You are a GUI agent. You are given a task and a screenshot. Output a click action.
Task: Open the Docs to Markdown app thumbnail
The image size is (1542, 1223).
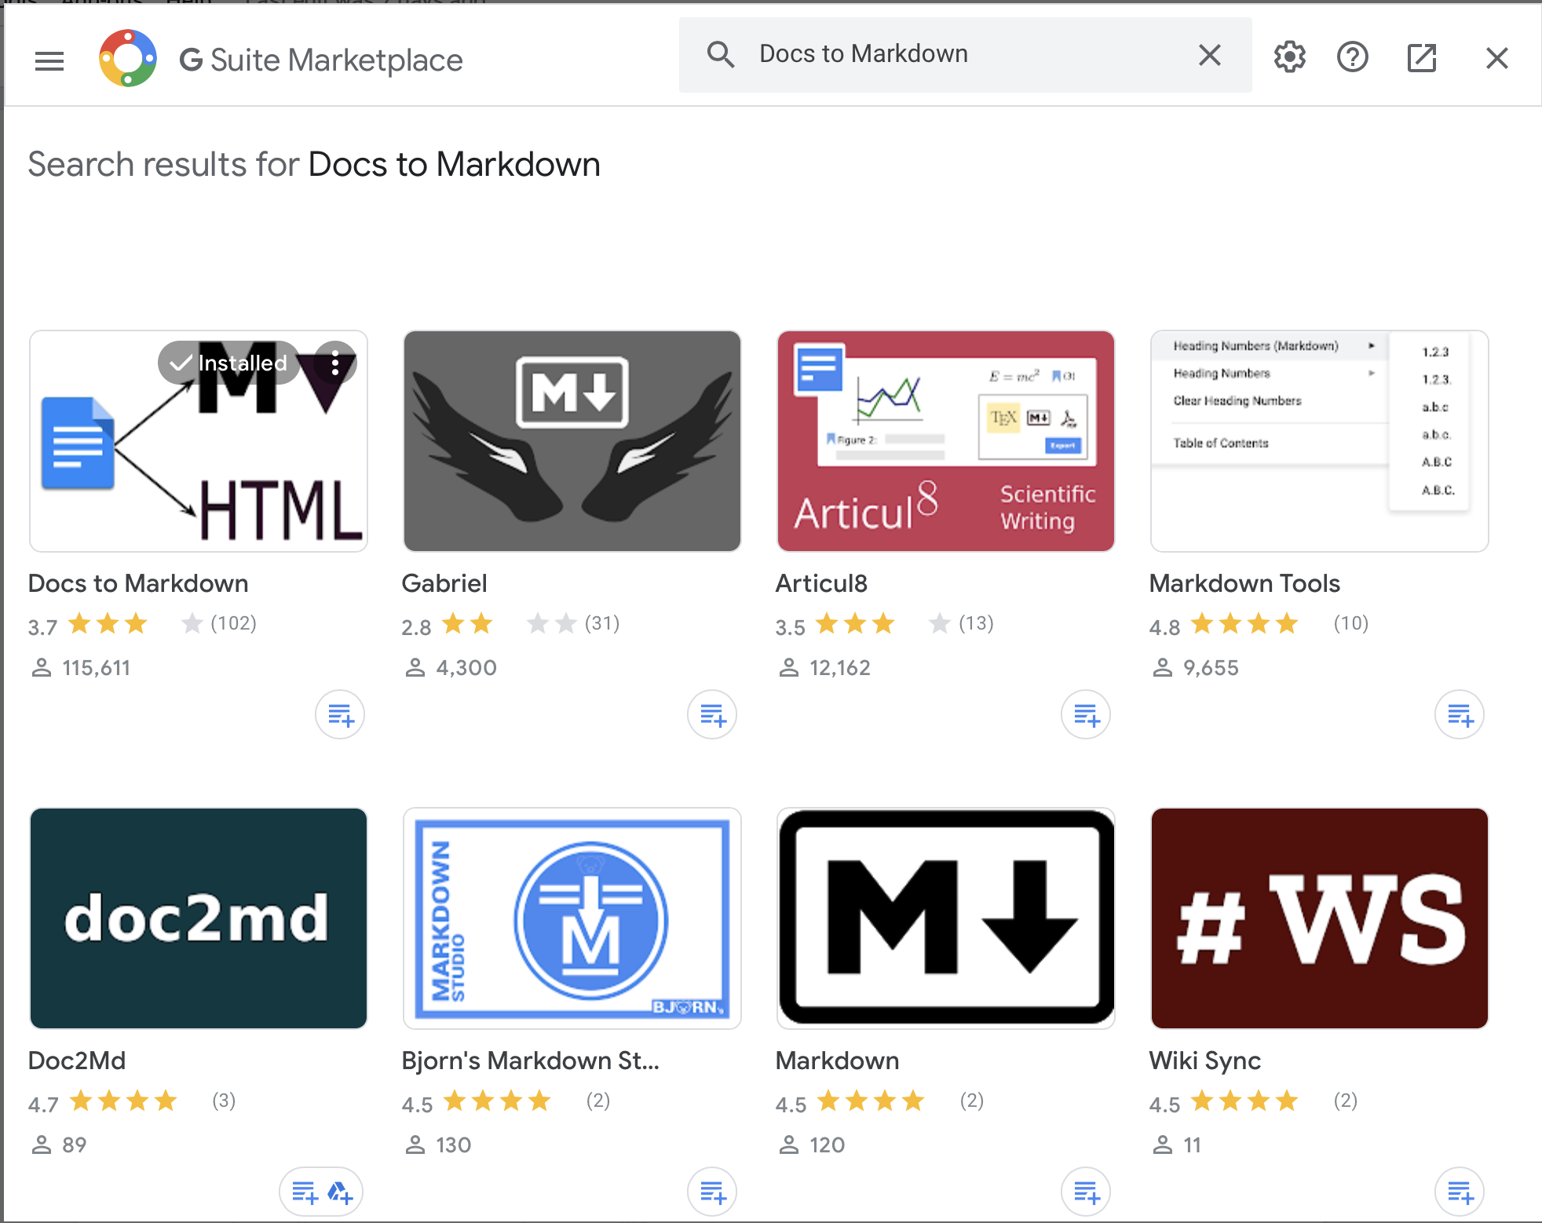tap(199, 441)
